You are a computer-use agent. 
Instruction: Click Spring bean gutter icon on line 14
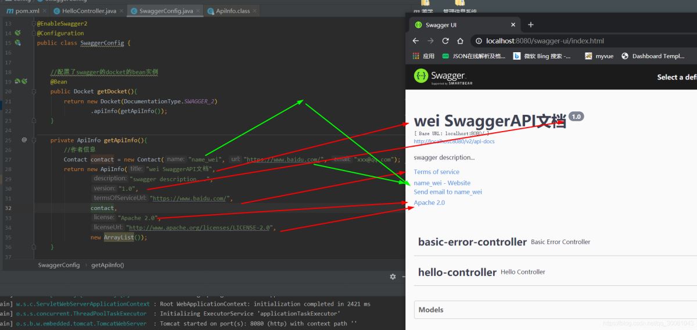17,33
